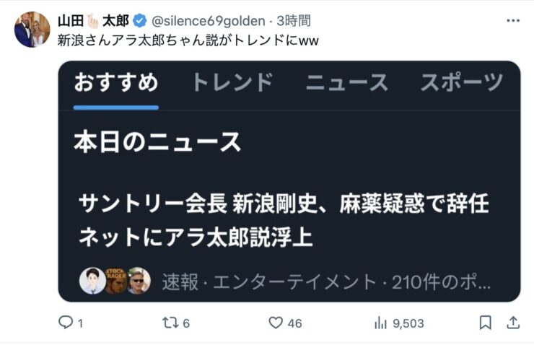
Task: Click the sunglasses man avatar in news item
Action: [139, 281]
